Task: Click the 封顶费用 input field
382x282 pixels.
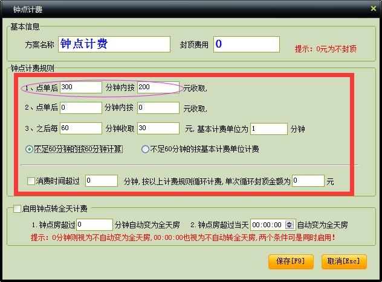Action: [246, 44]
